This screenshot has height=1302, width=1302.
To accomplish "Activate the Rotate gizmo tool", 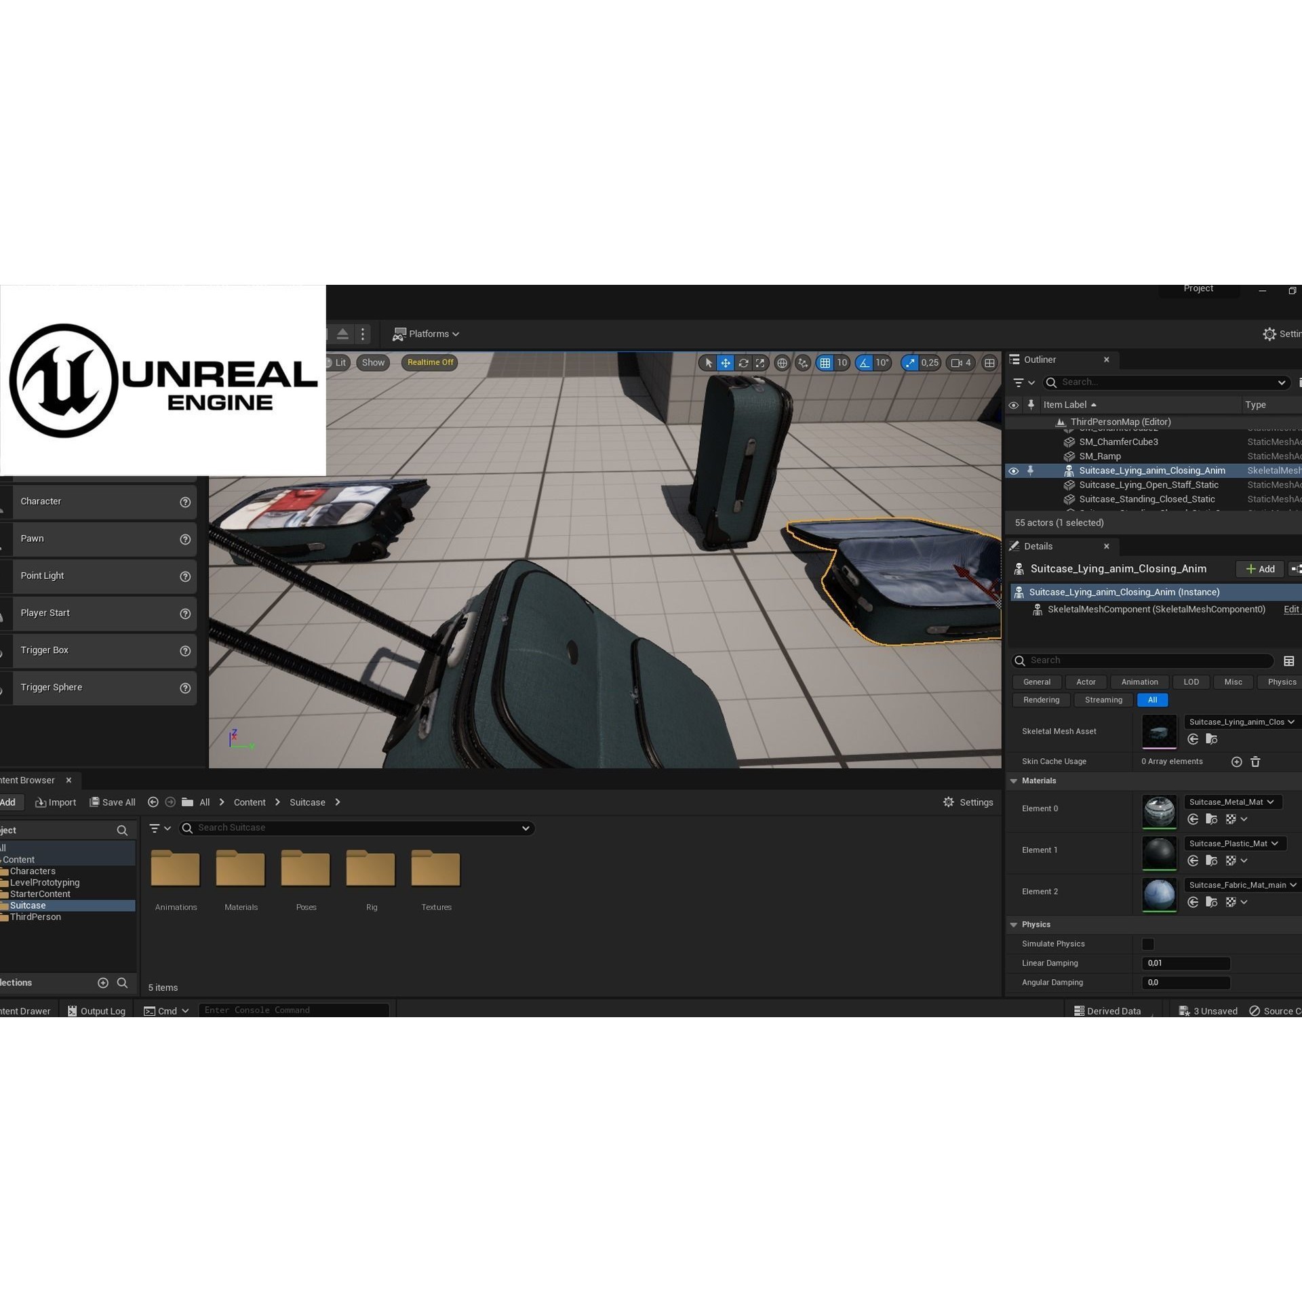I will point(743,363).
